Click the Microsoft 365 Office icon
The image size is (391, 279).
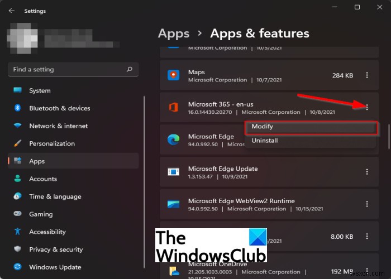[x=173, y=107]
